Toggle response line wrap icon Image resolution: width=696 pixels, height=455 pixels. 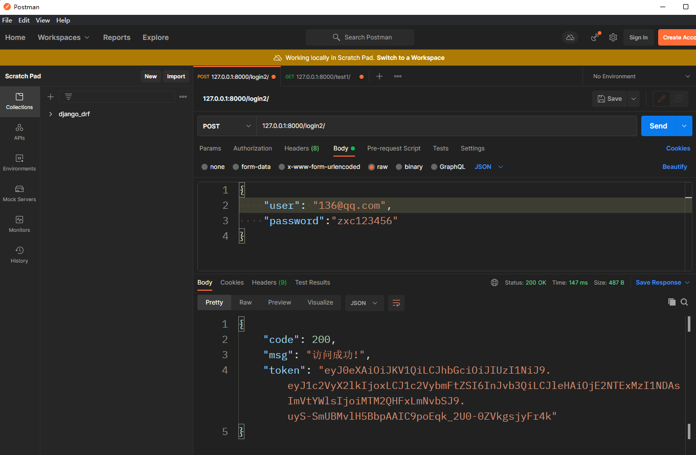[396, 303]
